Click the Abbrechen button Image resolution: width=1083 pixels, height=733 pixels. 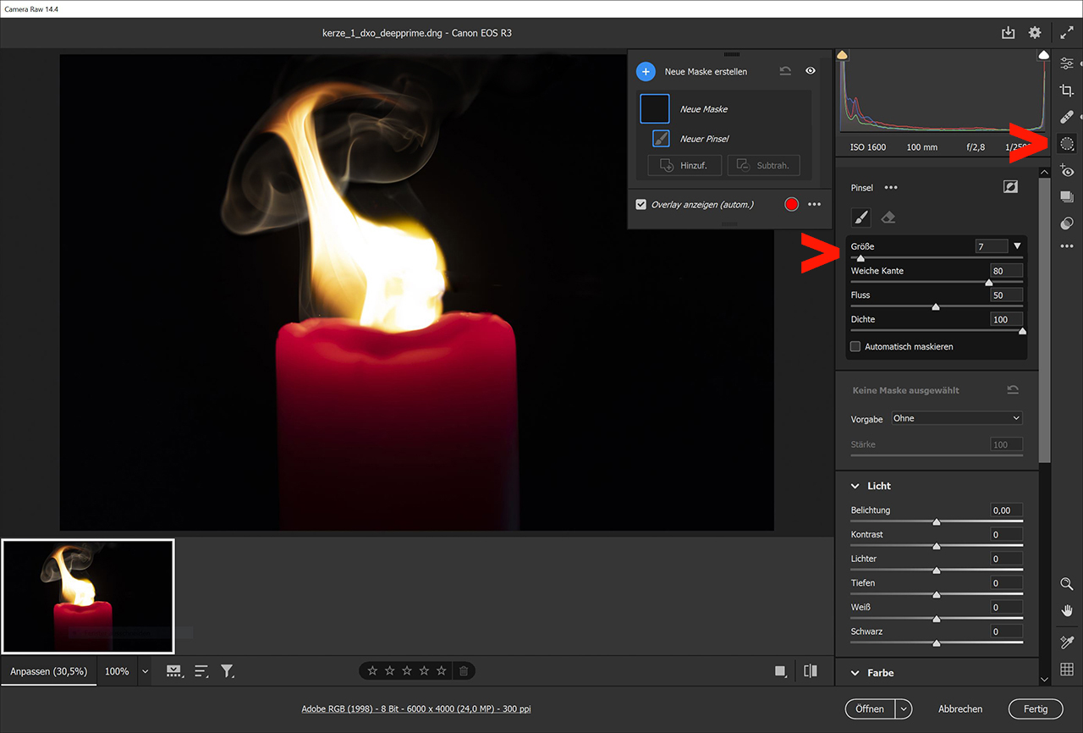960,708
